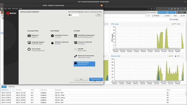Select task row 'VM 105 - Destroy'
The image size is (187, 105).
(93, 98)
